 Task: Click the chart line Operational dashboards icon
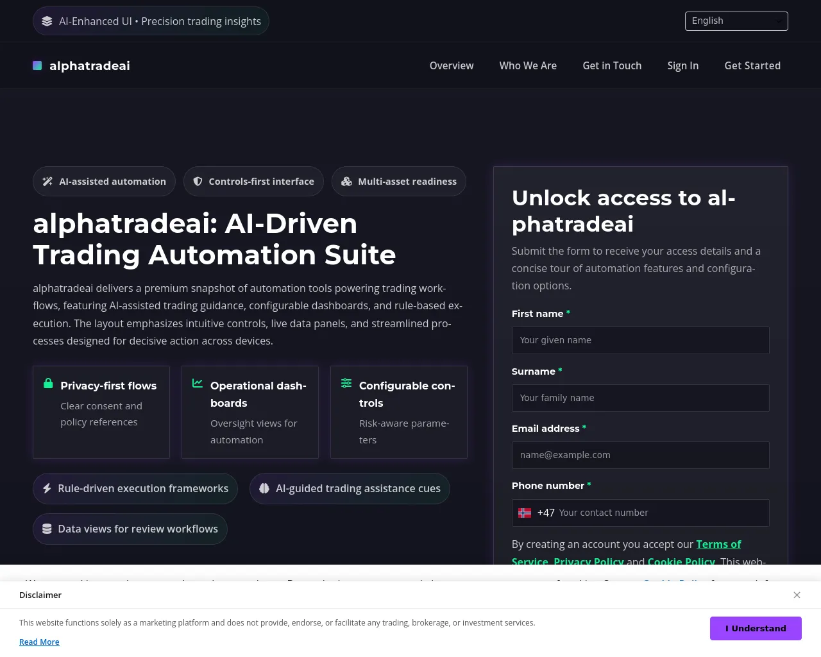coord(198,383)
